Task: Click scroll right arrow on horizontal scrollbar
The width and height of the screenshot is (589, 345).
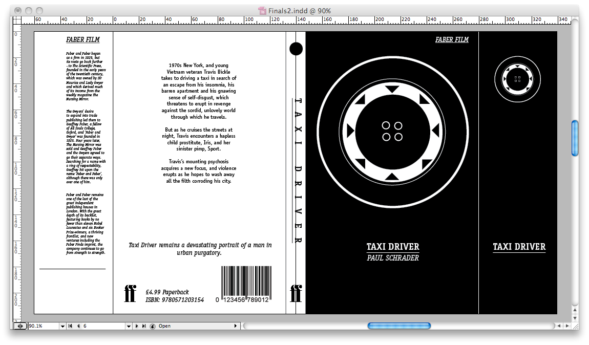Action: coord(567,326)
